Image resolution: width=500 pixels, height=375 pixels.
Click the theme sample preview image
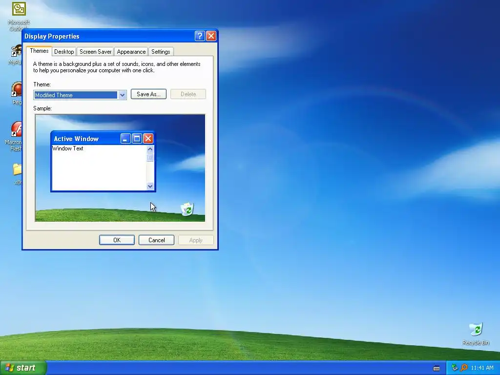click(x=120, y=168)
